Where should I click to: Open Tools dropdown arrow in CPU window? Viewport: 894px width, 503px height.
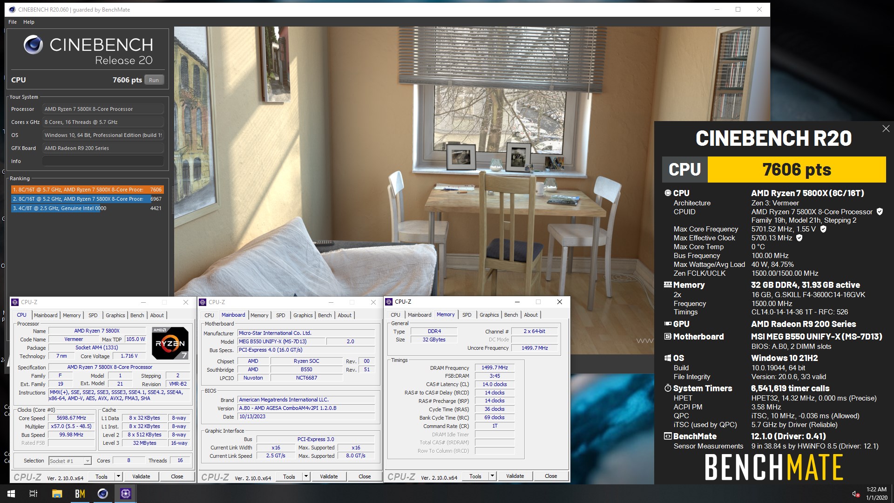118,476
